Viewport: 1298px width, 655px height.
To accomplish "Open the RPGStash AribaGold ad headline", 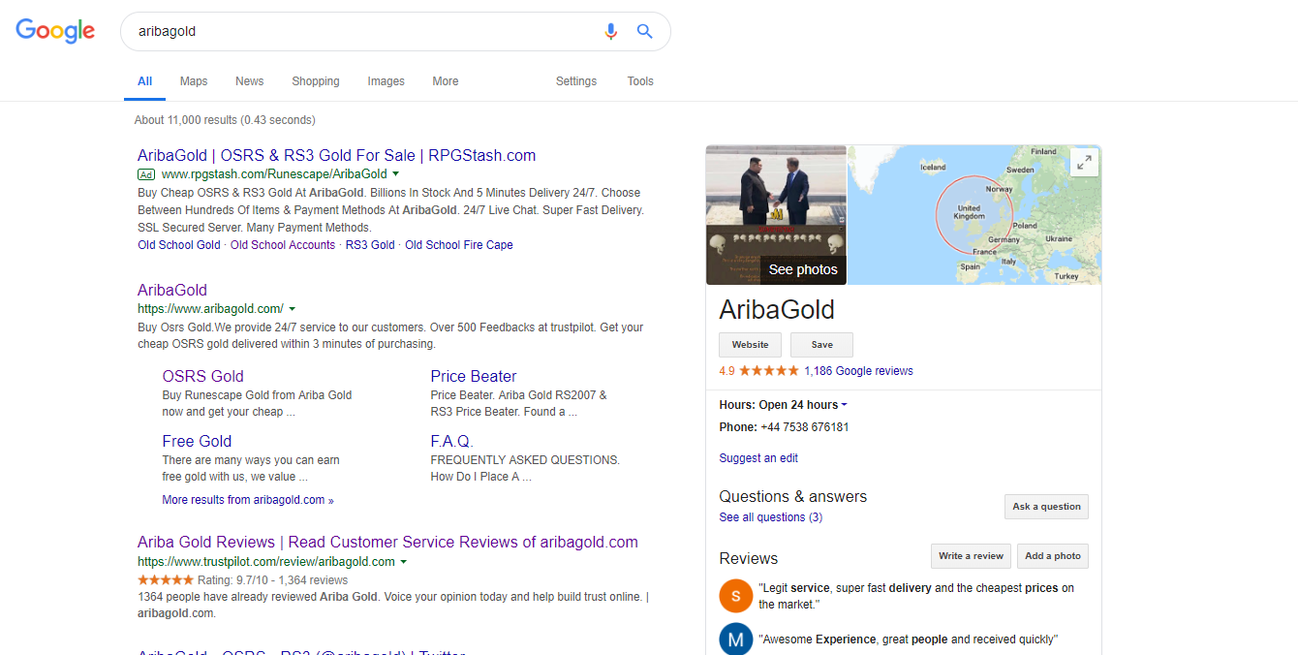I will point(336,155).
